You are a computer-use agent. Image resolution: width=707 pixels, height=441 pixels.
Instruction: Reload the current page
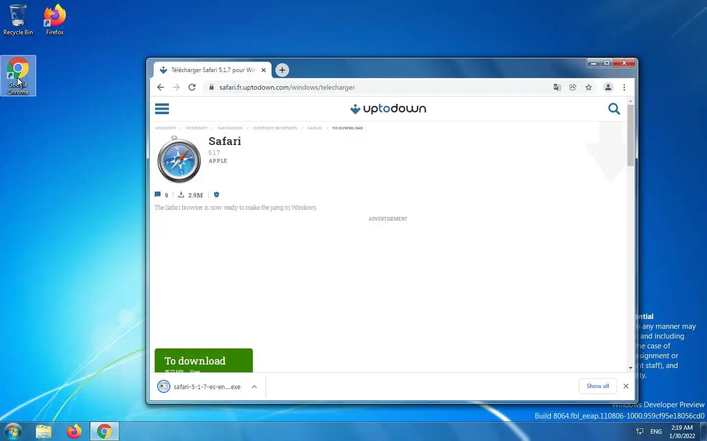coord(192,87)
